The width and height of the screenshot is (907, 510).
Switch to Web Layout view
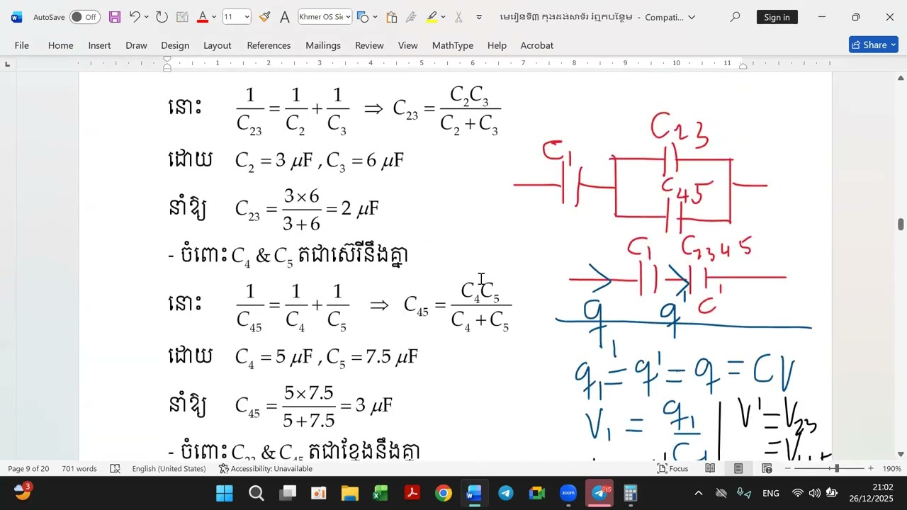point(767,468)
